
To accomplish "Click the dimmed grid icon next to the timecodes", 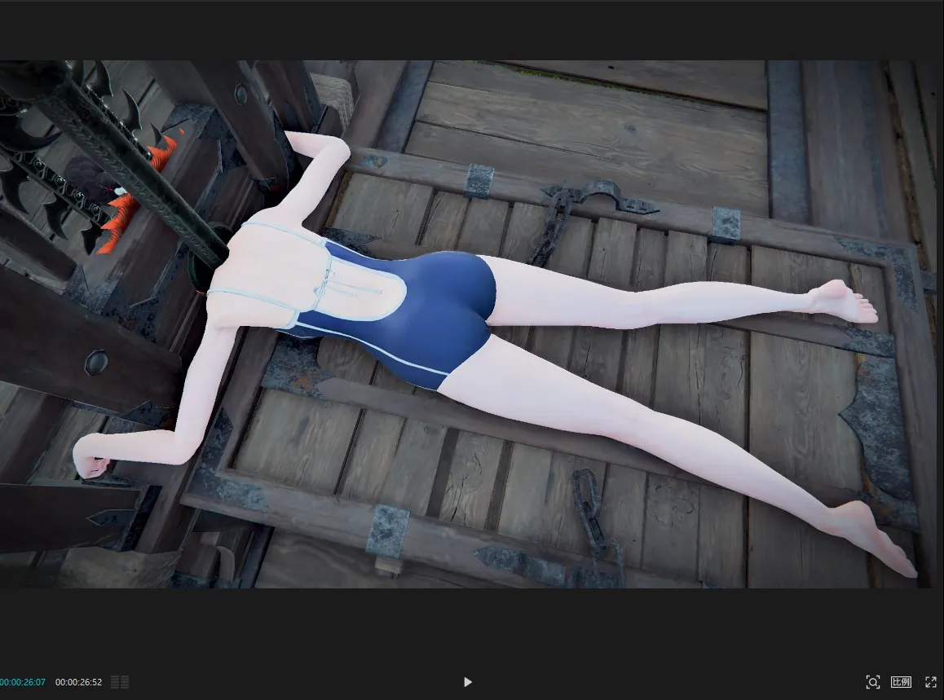I will point(120,682).
